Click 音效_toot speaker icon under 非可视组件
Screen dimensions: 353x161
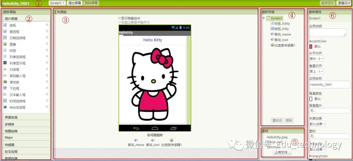pyautogui.click(x=153, y=140)
